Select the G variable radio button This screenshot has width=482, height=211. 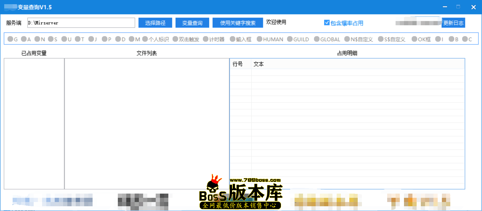coord(10,39)
